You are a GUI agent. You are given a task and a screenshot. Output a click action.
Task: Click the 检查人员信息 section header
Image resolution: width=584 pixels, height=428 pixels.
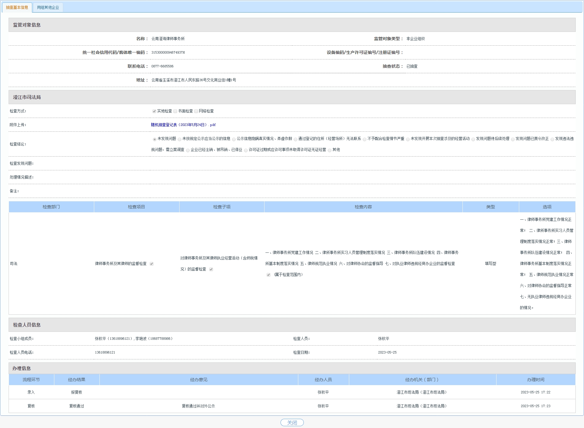click(292, 325)
